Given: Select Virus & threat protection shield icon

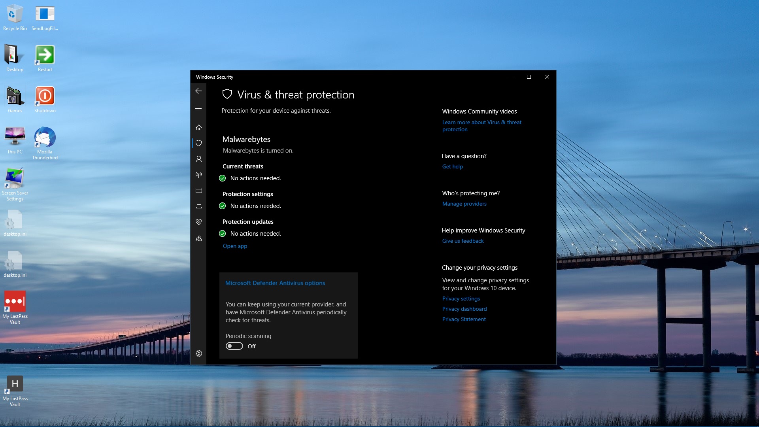Looking at the screenshot, I should (x=199, y=143).
